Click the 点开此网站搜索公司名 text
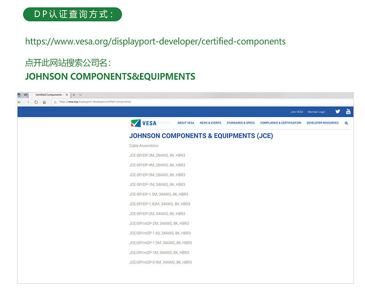365x300 pixels. click(68, 63)
